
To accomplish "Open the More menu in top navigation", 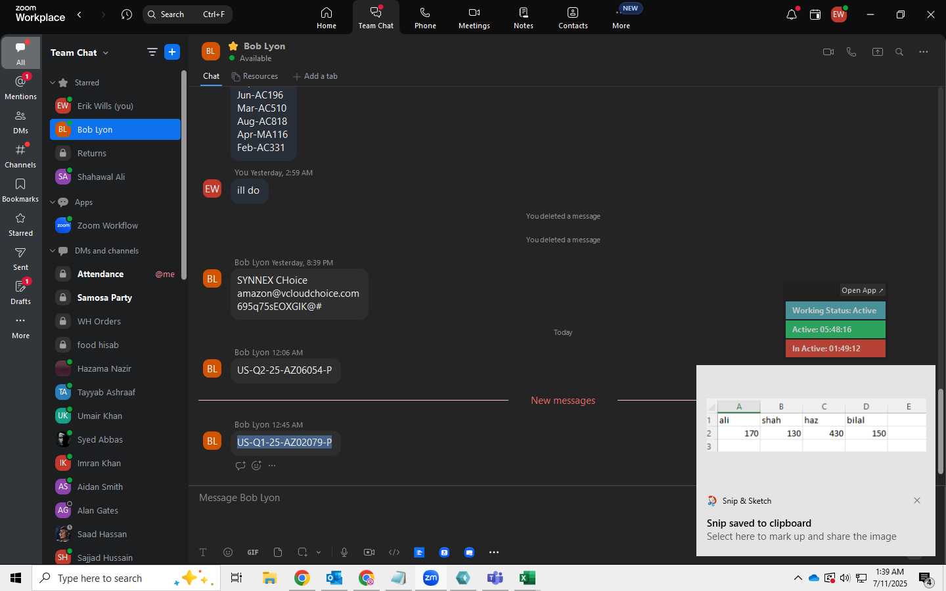I will 621,18.
